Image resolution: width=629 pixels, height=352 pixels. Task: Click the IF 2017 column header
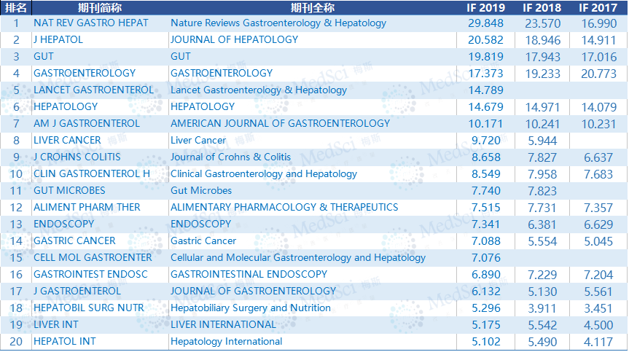tap(598, 7)
